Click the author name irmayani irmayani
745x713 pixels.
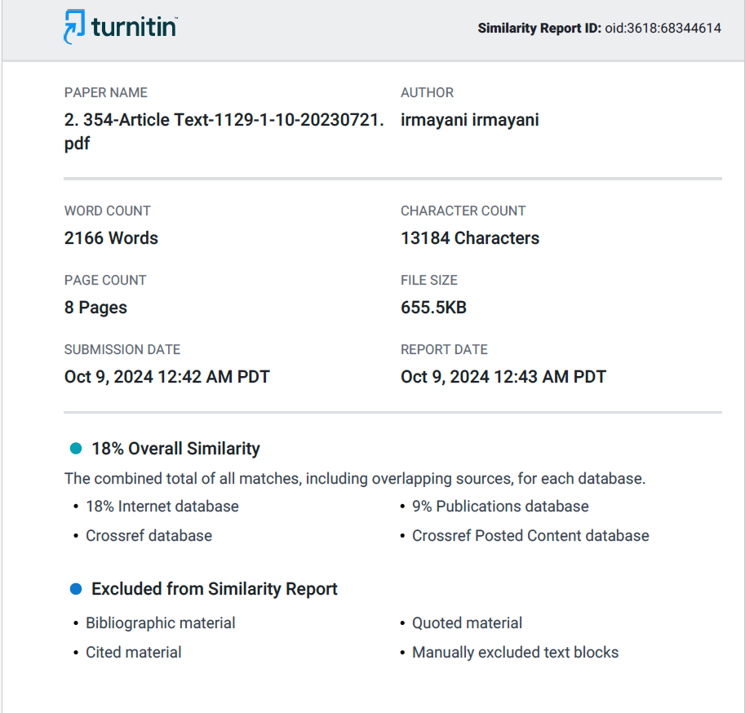(x=469, y=120)
